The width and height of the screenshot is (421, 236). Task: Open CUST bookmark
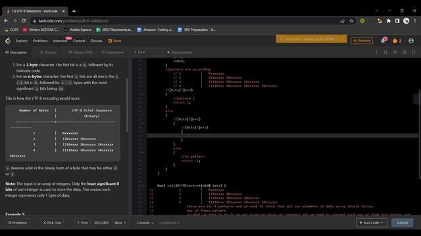coord(12,29)
